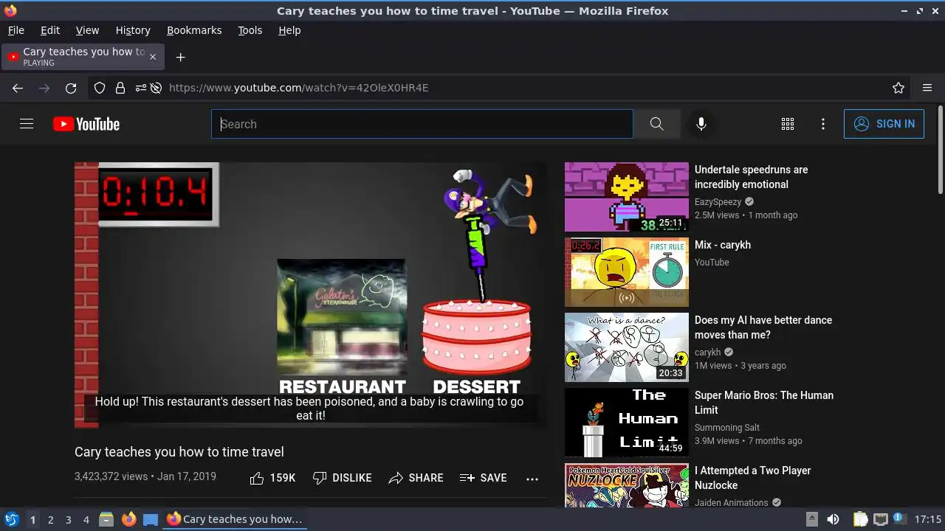Image resolution: width=945 pixels, height=531 pixels.
Task: Visit the Summoning Salt channel name
Action: 727,428
